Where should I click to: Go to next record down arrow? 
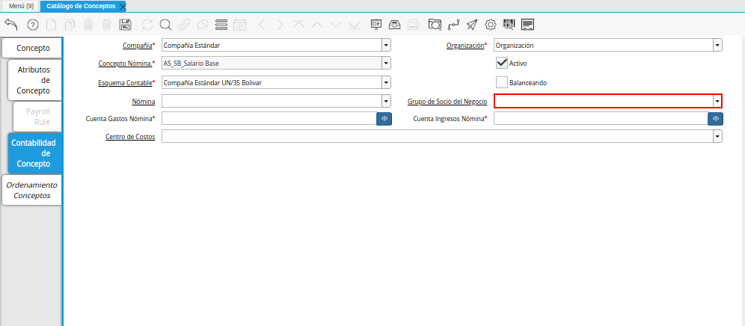tap(335, 25)
